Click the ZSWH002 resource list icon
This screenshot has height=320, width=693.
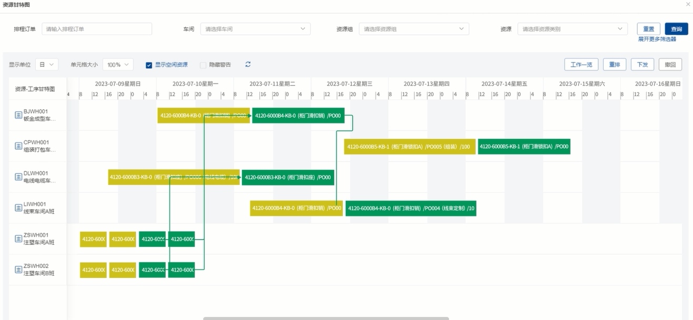point(18,270)
